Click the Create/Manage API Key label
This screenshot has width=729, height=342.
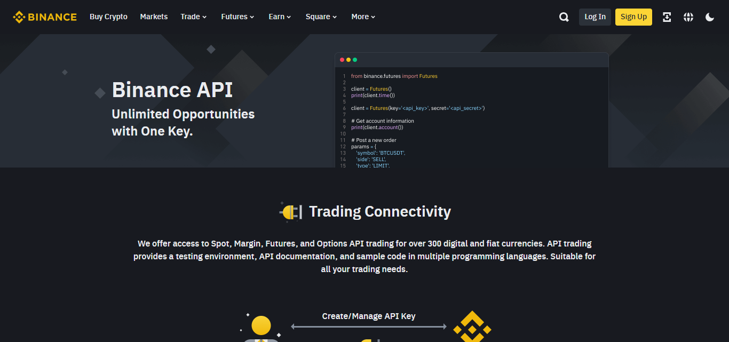[x=369, y=316]
